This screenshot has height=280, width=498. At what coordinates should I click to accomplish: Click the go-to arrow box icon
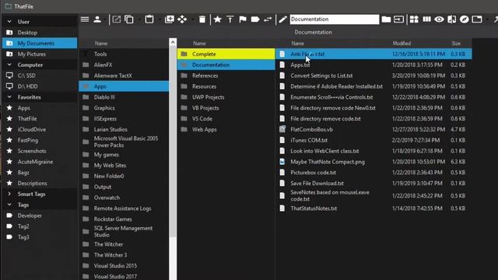pyautogui.click(x=398, y=19)
